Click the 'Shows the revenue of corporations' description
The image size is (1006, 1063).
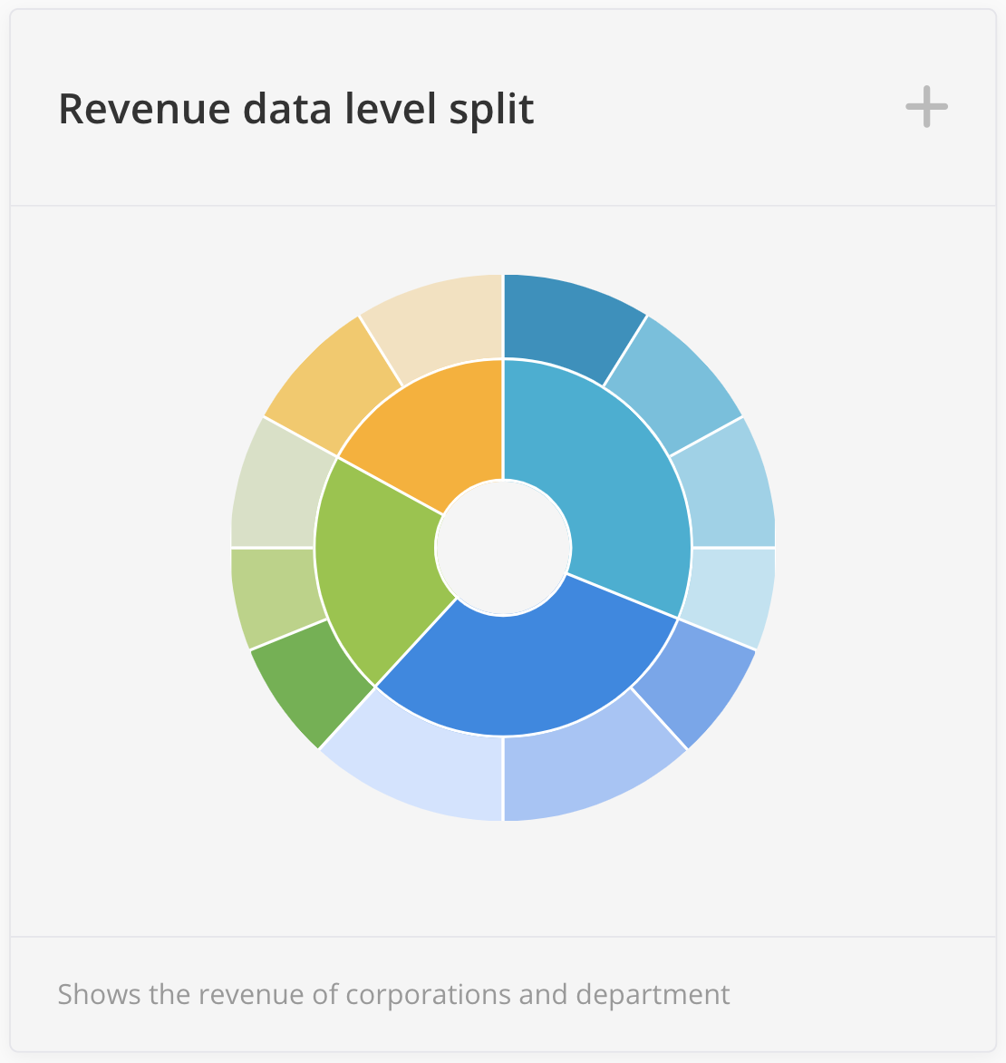tap(393, 994)
